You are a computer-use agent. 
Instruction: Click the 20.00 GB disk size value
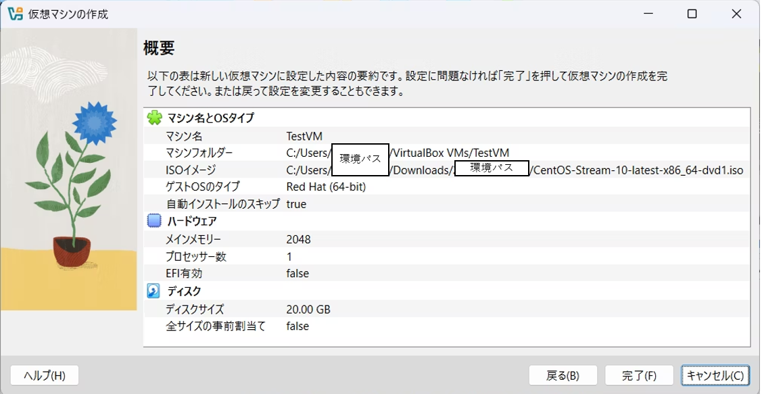pos(308,309)
